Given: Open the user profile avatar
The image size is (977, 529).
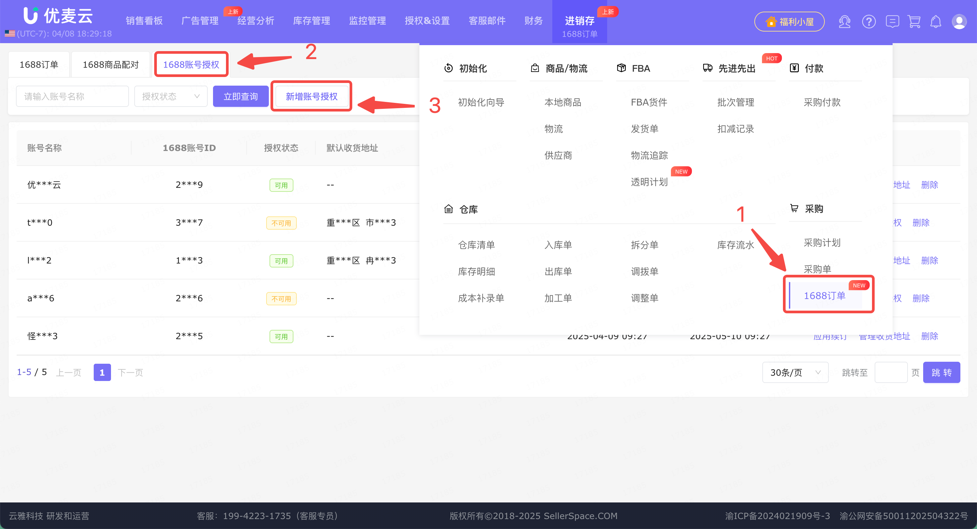Looking at the screenshot, I should [x=959, y=22].
